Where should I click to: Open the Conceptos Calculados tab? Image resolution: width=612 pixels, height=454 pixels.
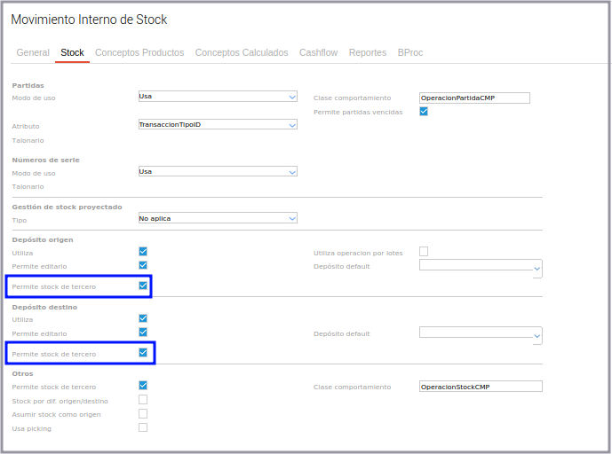pos(242,53)
